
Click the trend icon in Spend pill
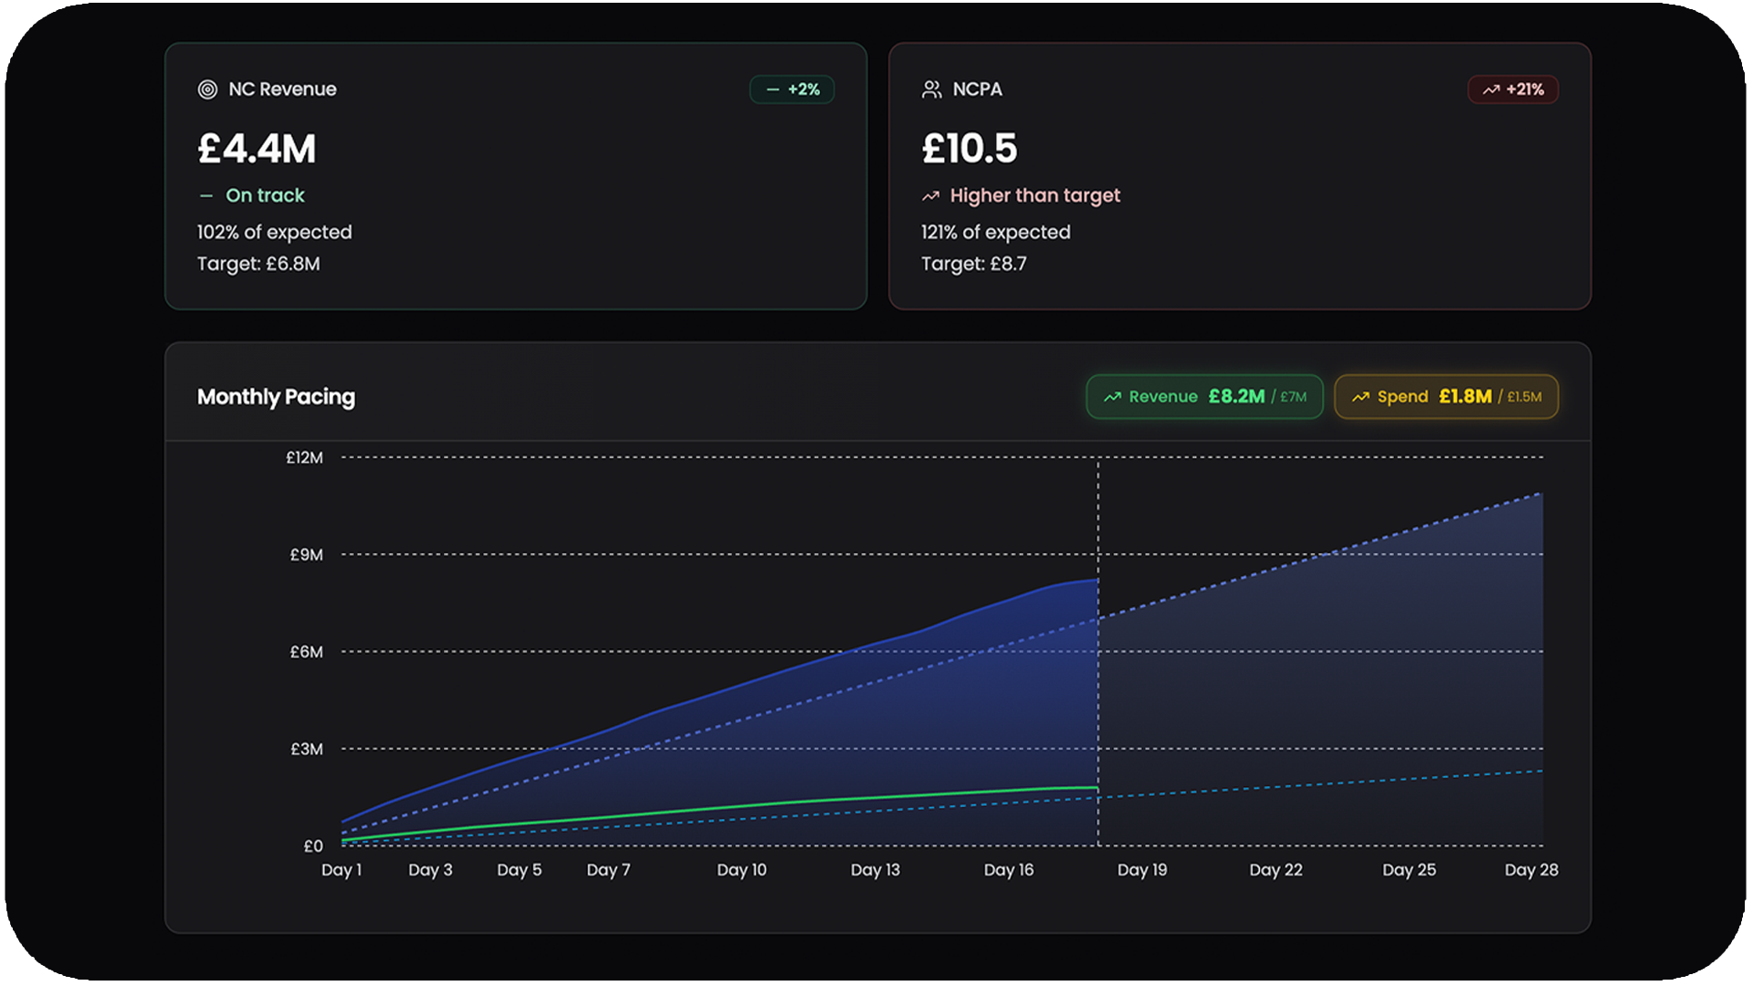tap(1360, 397)
